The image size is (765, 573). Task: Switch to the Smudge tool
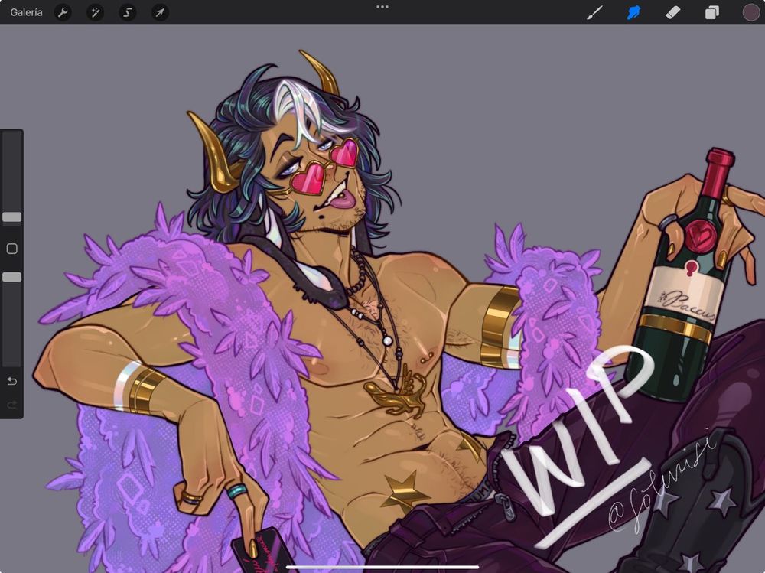[x=634, y=12]
